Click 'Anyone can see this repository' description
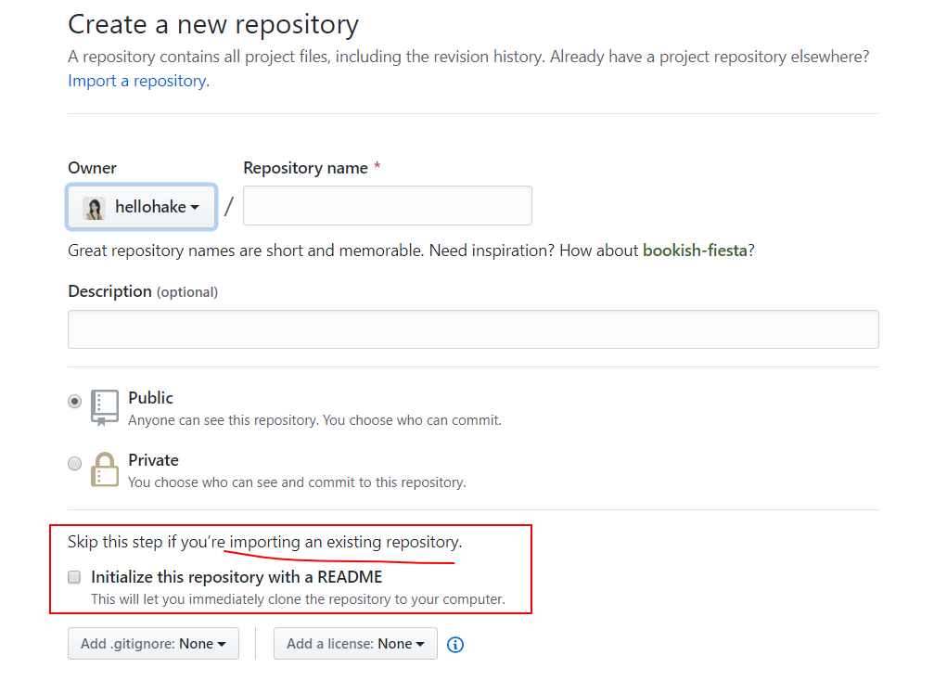 point(314,420)
